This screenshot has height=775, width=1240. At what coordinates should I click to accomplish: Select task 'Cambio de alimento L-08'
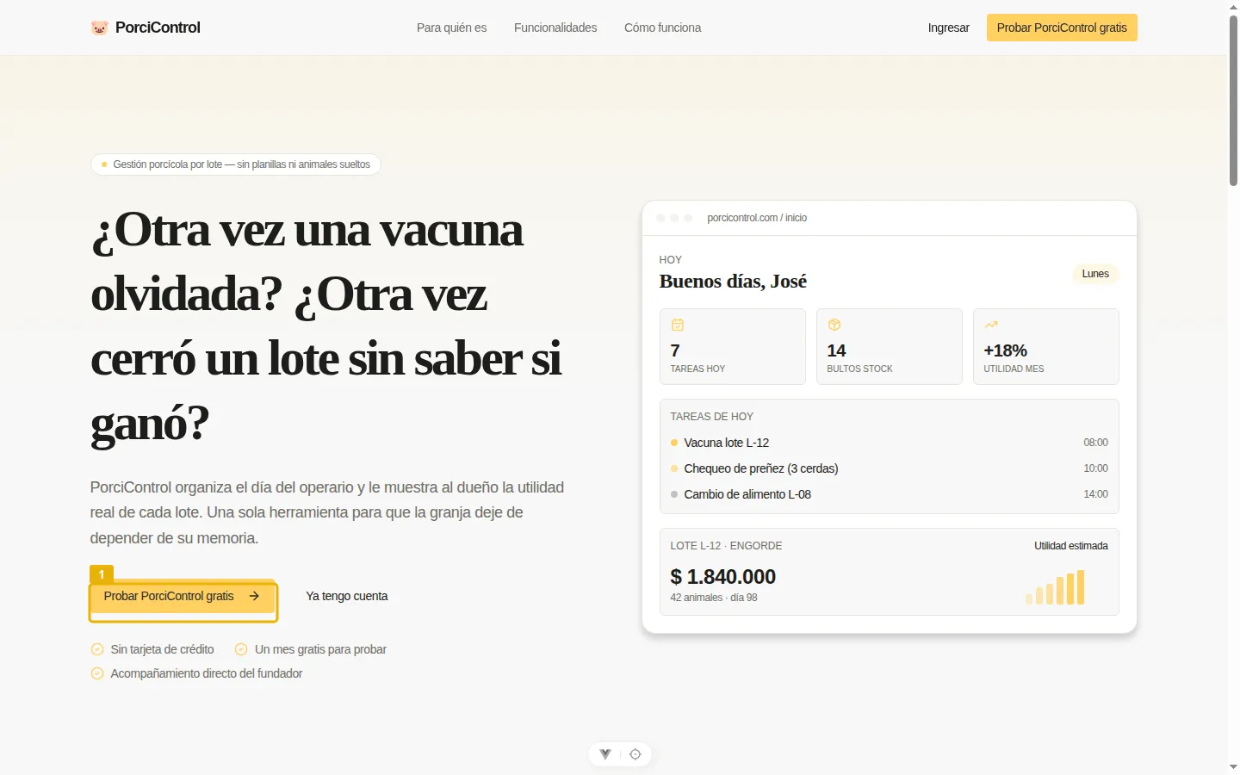click(747, 494)
